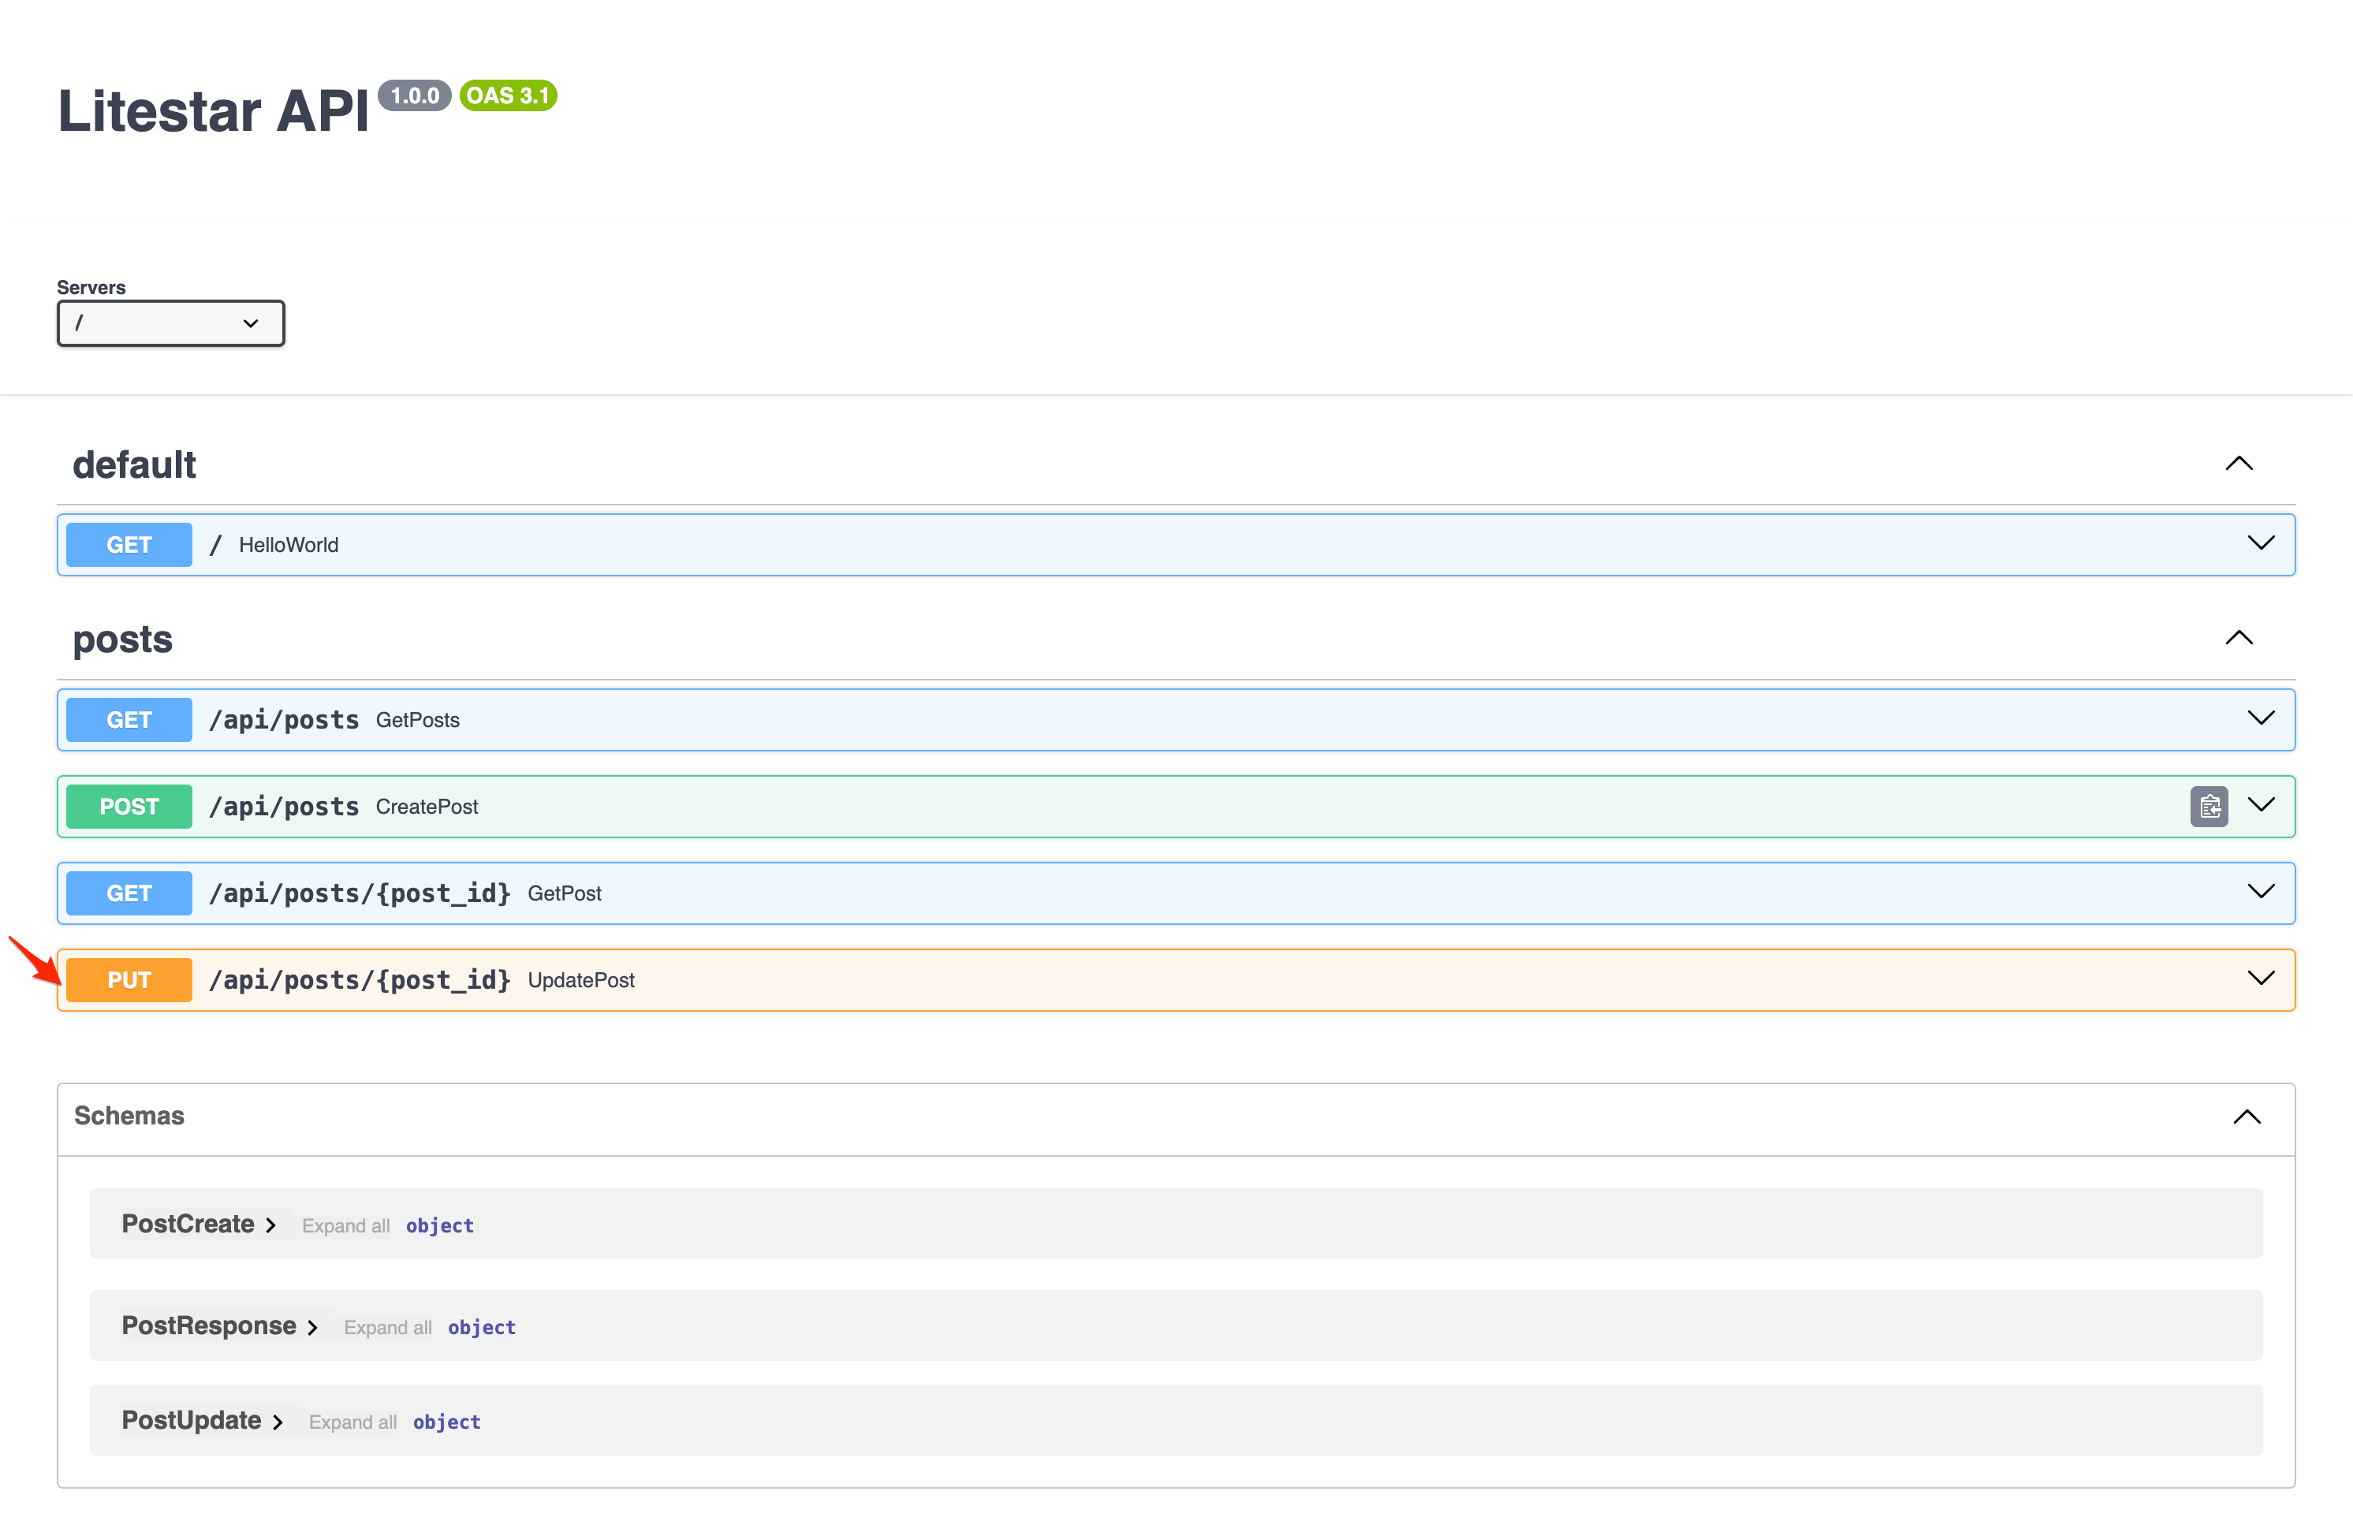Click the HelloWorld operation name
This screenshot has width=2353, height=1536.
(289, 545)
